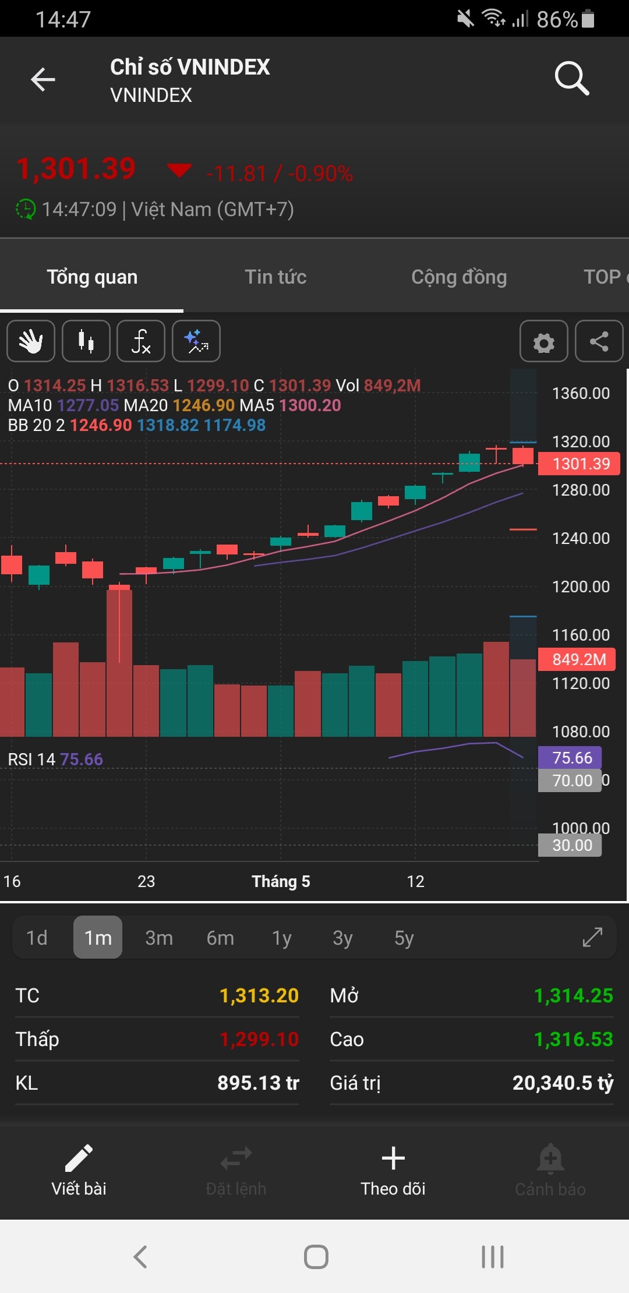Go back using the top arrow
This screenshot has height=1293, width=629.
[43, 79]
